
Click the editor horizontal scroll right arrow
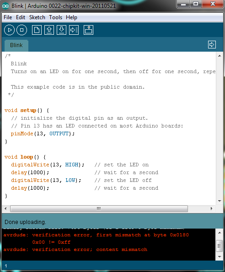point(211,208)
